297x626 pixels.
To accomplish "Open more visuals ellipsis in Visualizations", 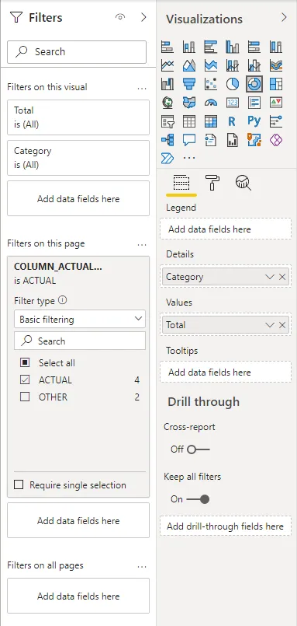I will pos(189,158).
